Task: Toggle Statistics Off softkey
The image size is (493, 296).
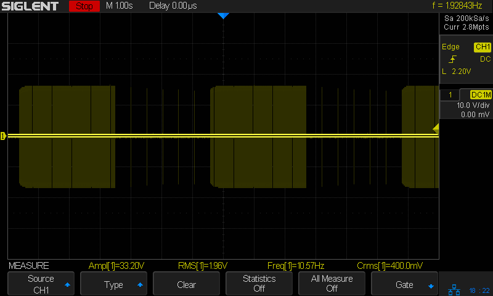Action: tap(259, 284)
